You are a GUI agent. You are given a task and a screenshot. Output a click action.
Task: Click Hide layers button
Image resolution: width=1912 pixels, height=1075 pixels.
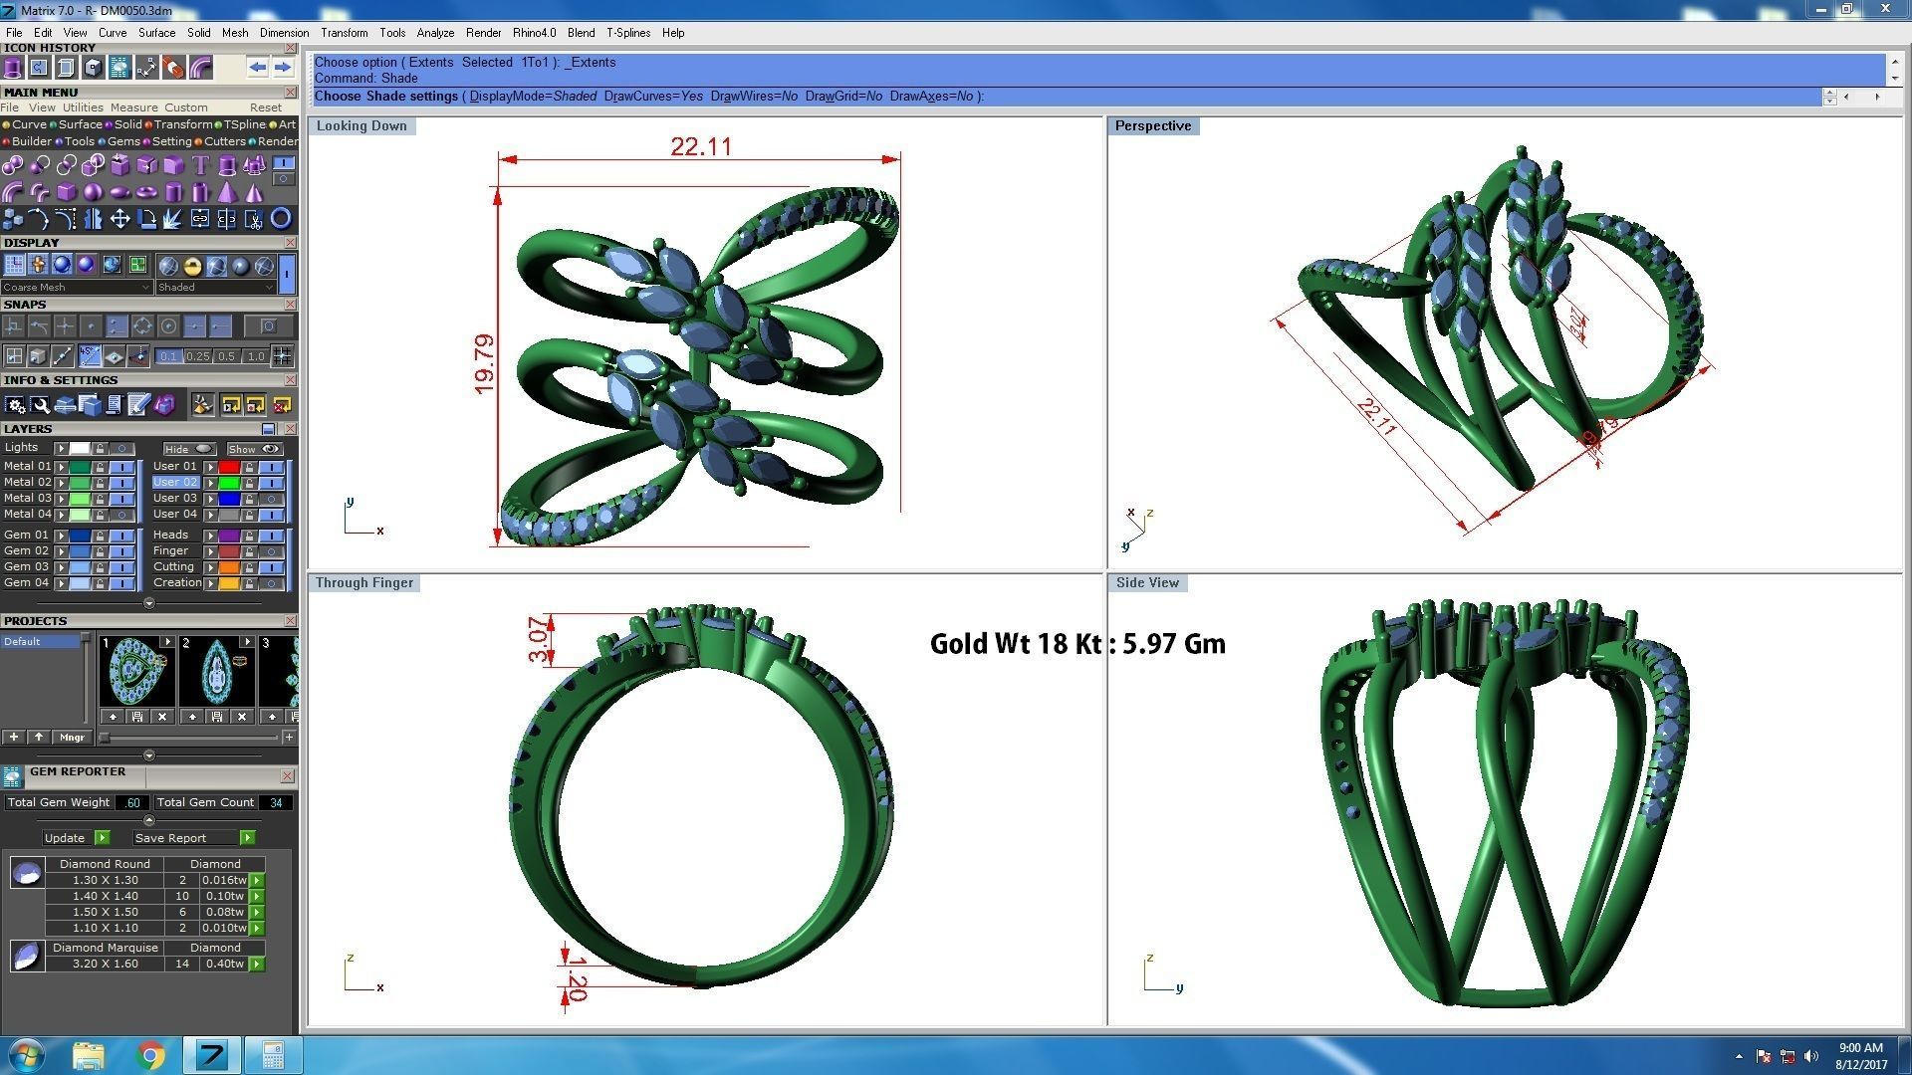pos(189,449)
